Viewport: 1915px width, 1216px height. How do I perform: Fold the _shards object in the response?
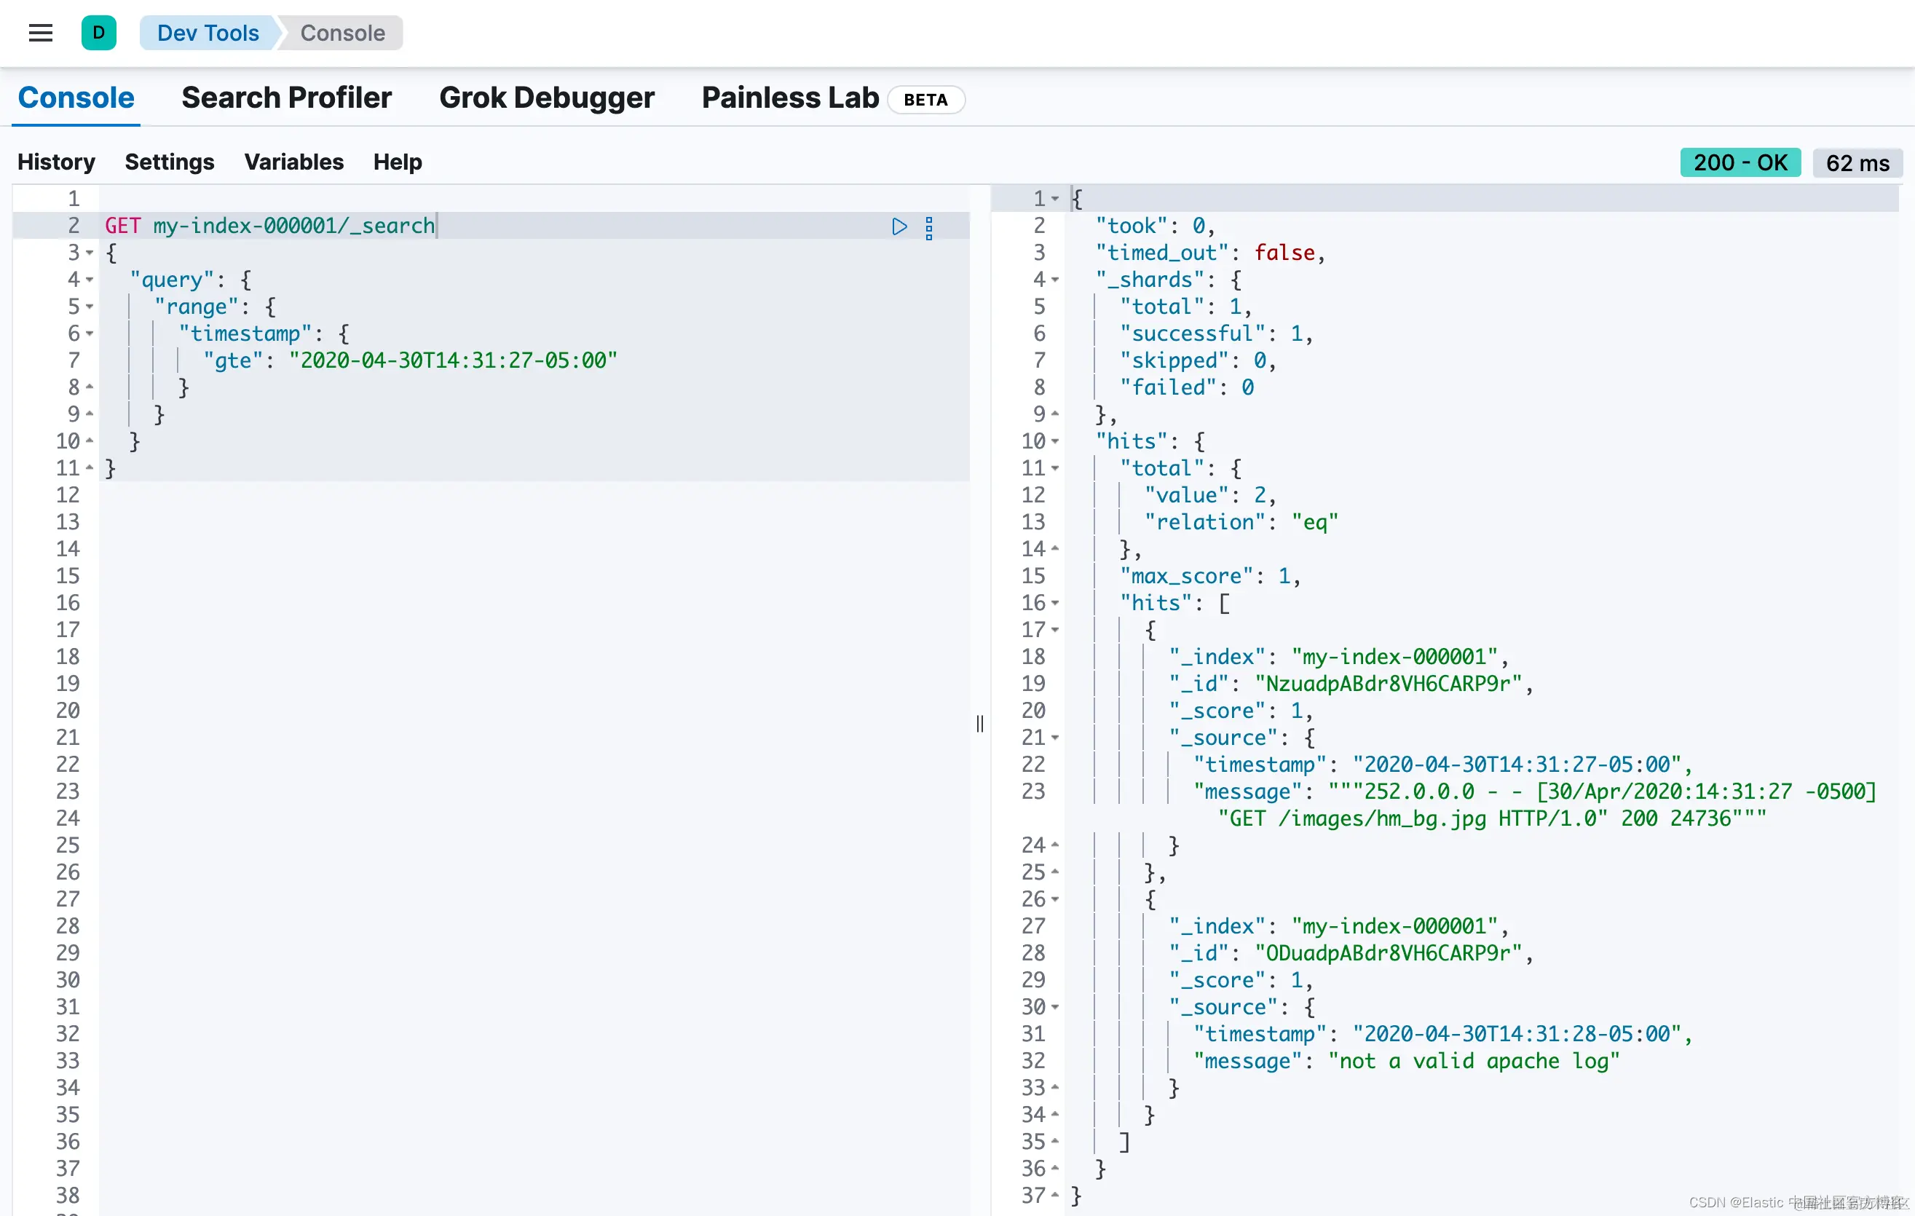(x=1055, y=280)
